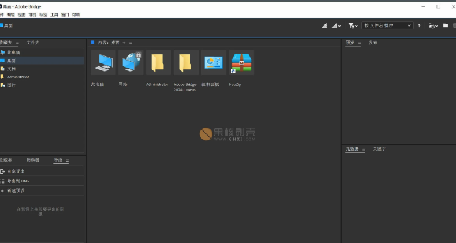Open the 工具 menu
This screenshot has height=243, width=456.
54,14
